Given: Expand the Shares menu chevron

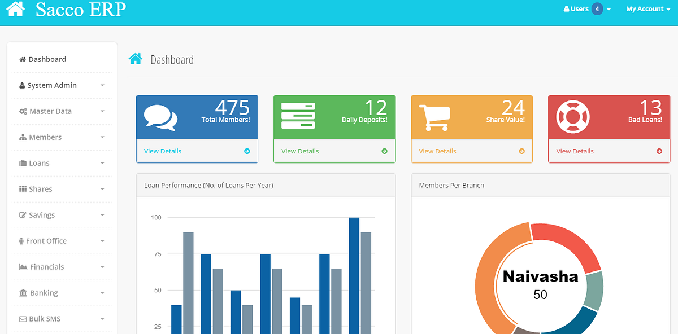Looking at the screenshot, I should tap(102, 189).
